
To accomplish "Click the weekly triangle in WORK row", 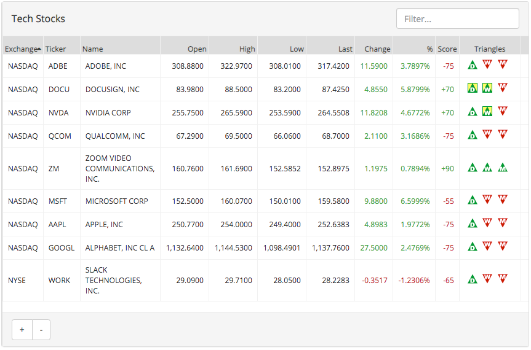I will [487, 278].
